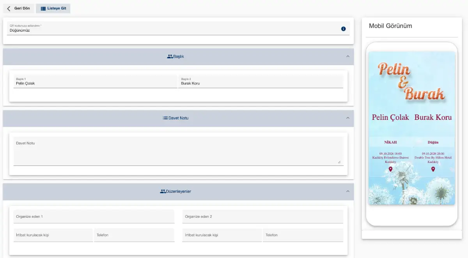Click the people icon next to Düzenleyenler
Viewport: 468px width, 258px height.
[x=163, y=192]
